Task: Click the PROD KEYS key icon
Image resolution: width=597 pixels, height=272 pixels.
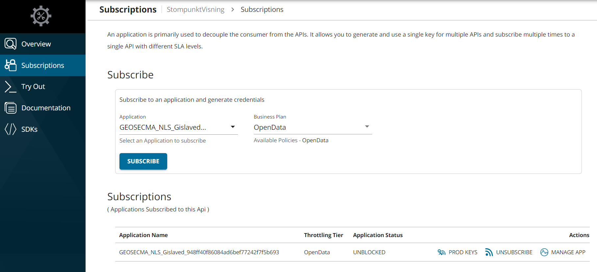Action: tap(441, 252)
